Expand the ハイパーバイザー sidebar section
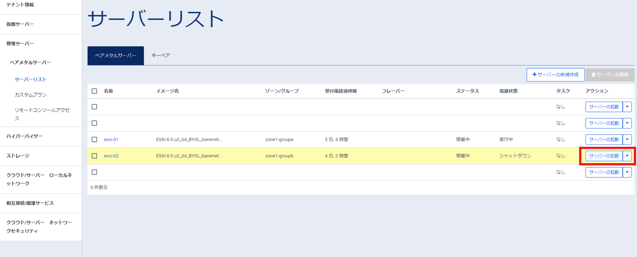 point(25,136)
